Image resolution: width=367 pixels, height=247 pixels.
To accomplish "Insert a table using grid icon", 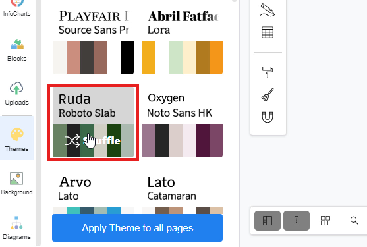I will [x=268, y=32].
